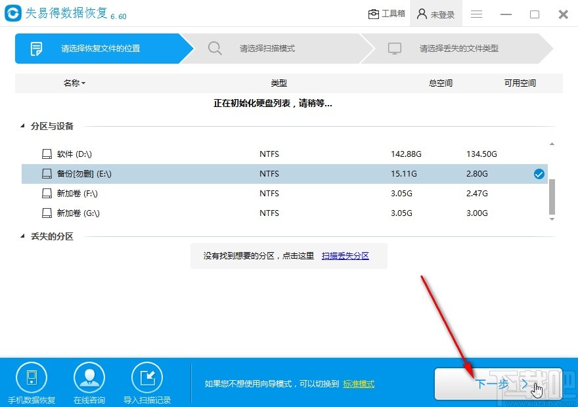Switch to the 请选择丢失的文件类型 step

tap(460, 48)
